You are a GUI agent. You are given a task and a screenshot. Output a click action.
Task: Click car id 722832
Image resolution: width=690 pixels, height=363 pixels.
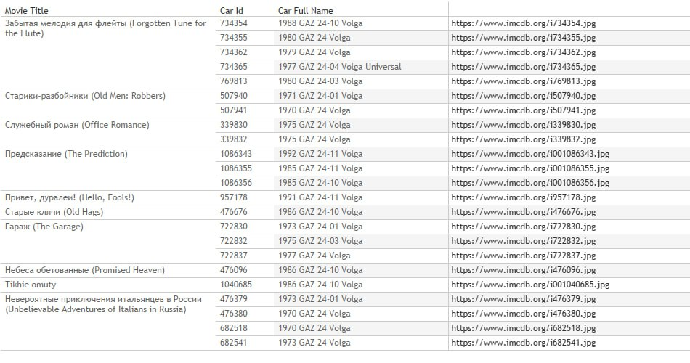[234, 241]
